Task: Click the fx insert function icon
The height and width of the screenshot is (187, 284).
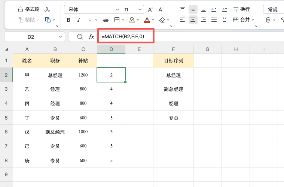Action: click(91, 37)
